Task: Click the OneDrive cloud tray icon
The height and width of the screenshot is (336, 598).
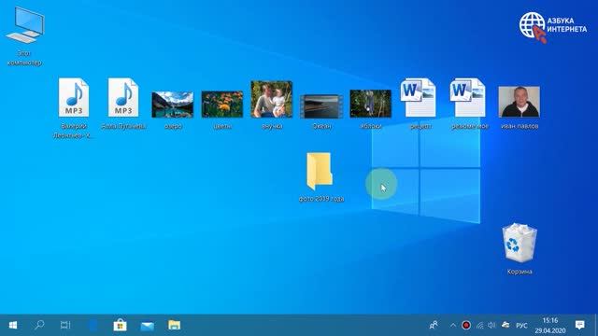Action: pos(505,326)
